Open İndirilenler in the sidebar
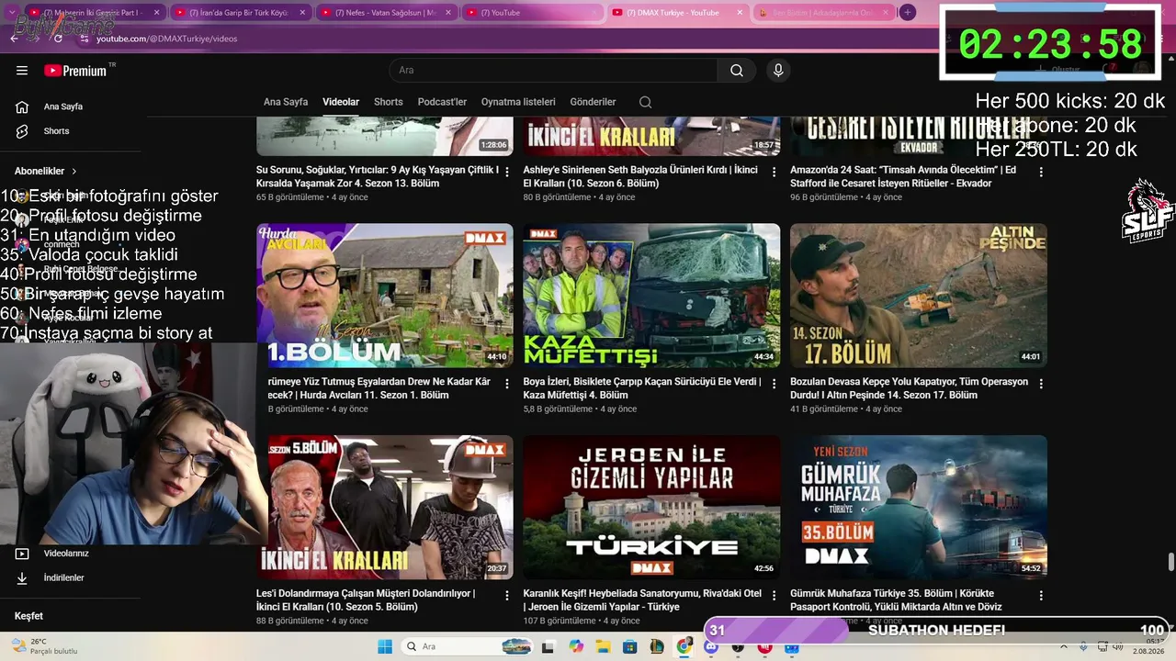 point(64,578)
